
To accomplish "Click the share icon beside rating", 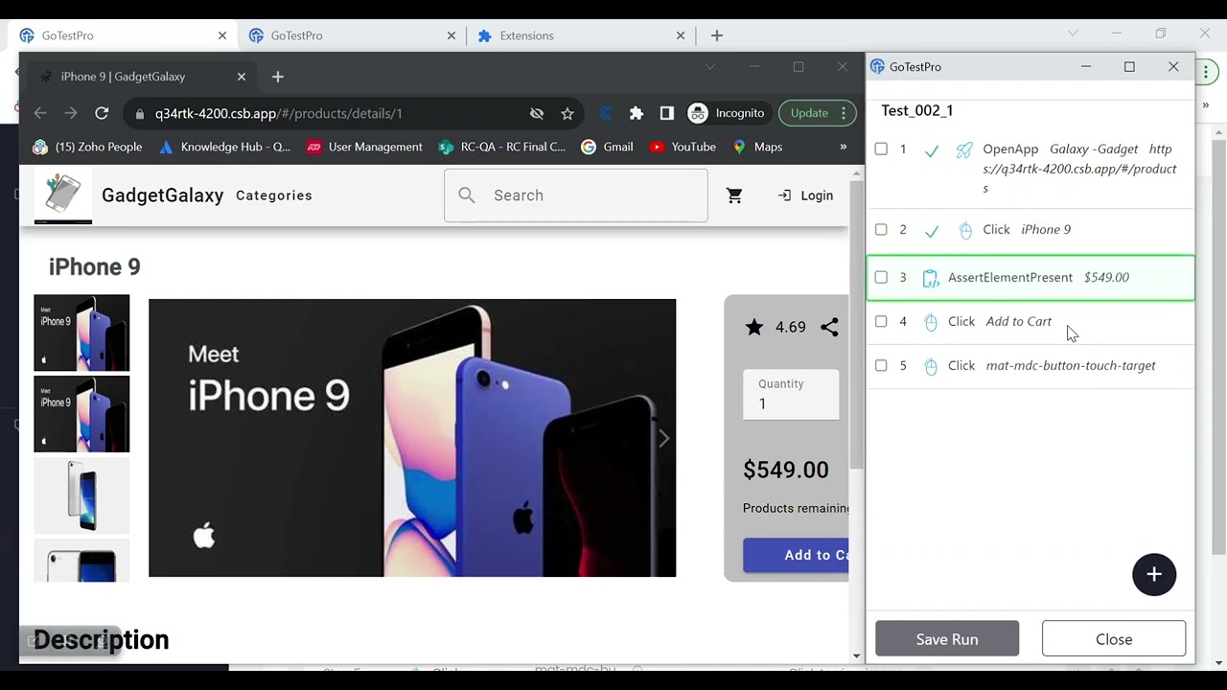I will tap(829, 327).
